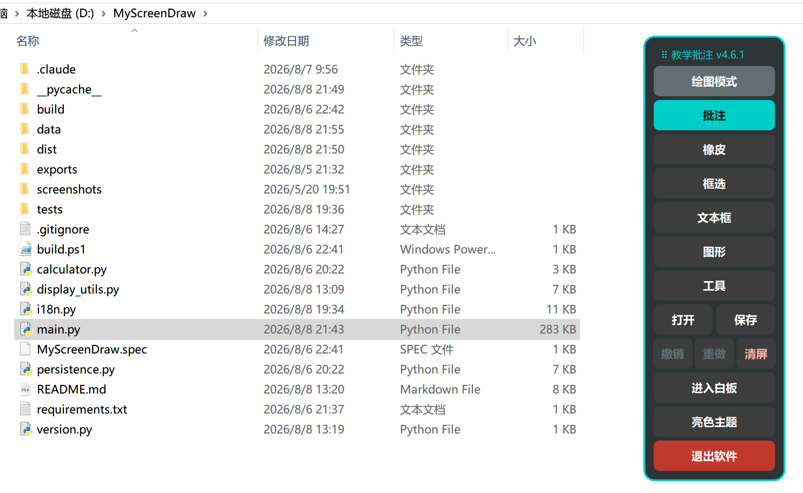Click the Windows Power... type cell

point(447,249)
